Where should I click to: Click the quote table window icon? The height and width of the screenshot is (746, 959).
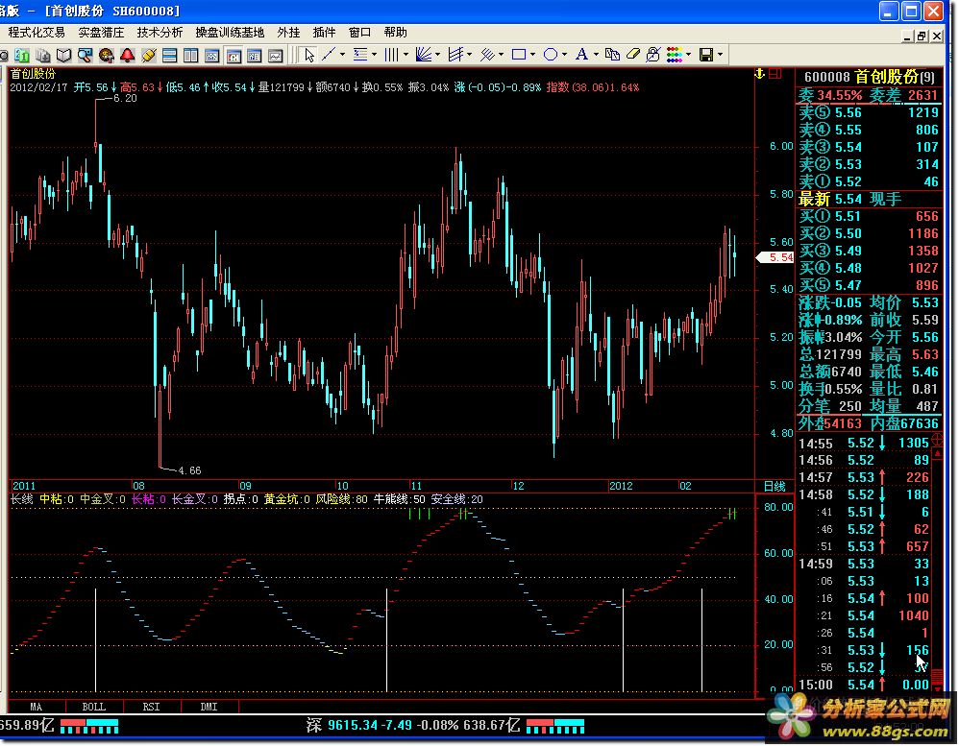click(255, 56)
